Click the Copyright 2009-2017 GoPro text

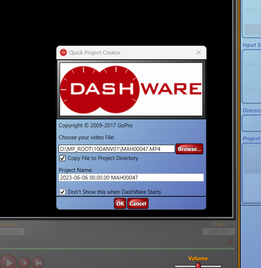point(96,125)
